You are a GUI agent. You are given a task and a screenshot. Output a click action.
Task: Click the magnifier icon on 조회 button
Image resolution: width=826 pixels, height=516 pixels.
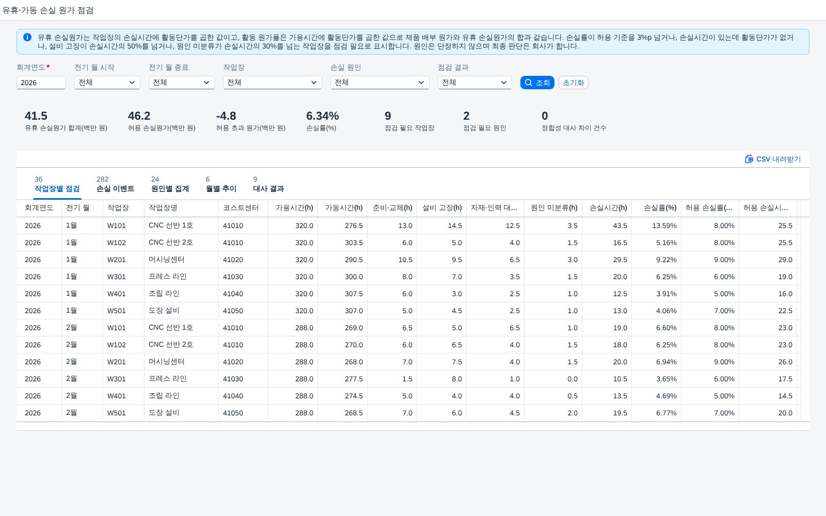(529, 83)
